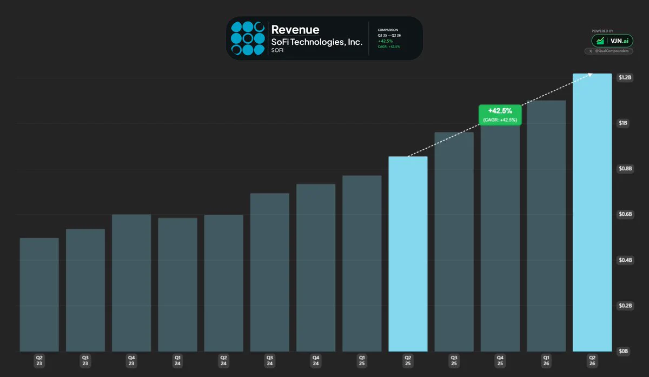The width and height of the screenshot is (649, 377).
Task: Click the SoFi Technologies, Inc. name
Action: tap(316, 42)
